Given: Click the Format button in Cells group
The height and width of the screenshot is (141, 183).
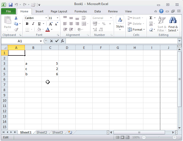Looking at the screenshot, I should point(136,30).
